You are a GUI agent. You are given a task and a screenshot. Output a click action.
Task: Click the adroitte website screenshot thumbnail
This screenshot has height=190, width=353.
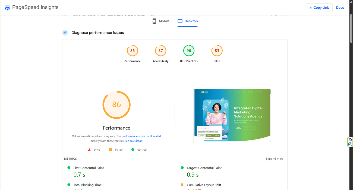233,115
